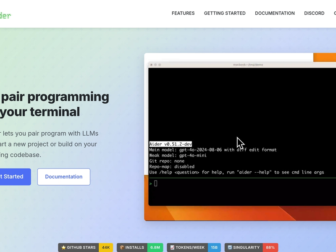Click the chart icon in Tokens/Week badge

pyautogui.click(x=172, y=247)
